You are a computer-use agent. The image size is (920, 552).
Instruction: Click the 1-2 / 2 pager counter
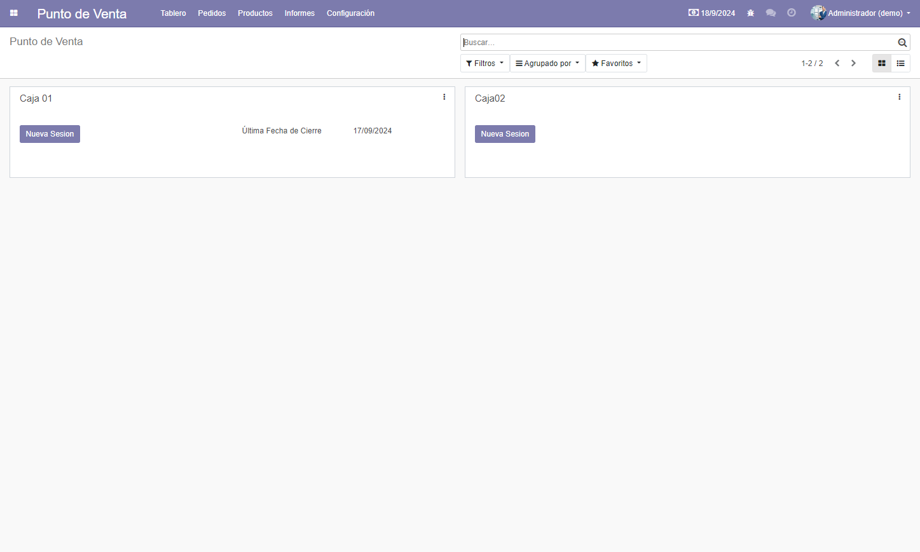coord(812,63)
